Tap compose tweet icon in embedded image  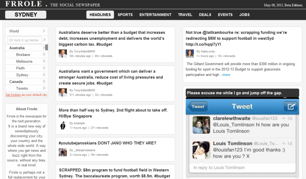(x=291, y=106)
